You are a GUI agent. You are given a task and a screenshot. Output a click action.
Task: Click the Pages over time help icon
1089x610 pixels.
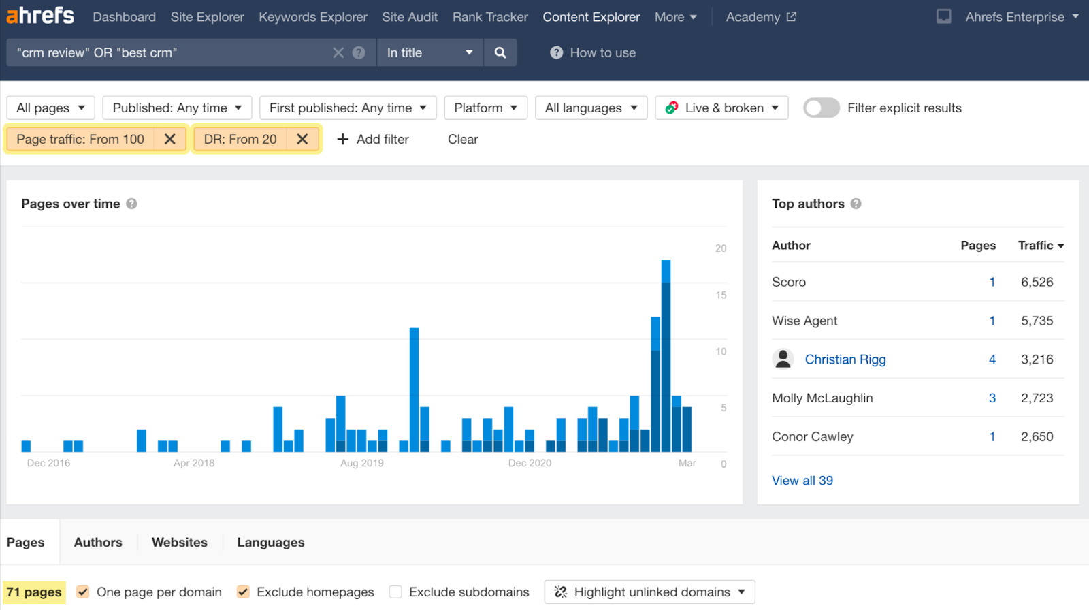tap(132, 204)
